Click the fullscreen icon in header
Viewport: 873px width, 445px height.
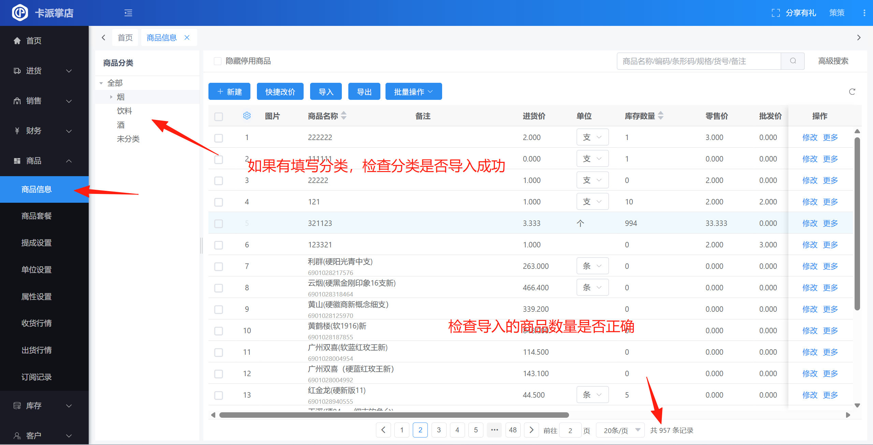[775, 13]
